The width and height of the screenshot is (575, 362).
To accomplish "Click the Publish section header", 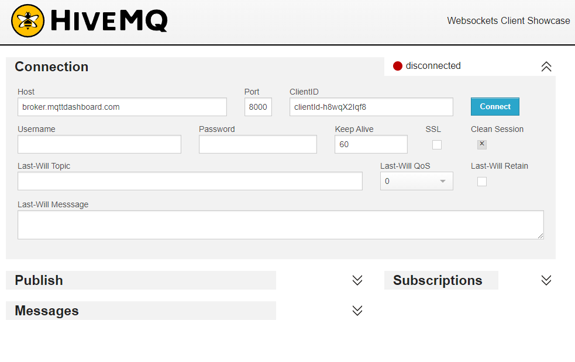I will pos(141,280).
